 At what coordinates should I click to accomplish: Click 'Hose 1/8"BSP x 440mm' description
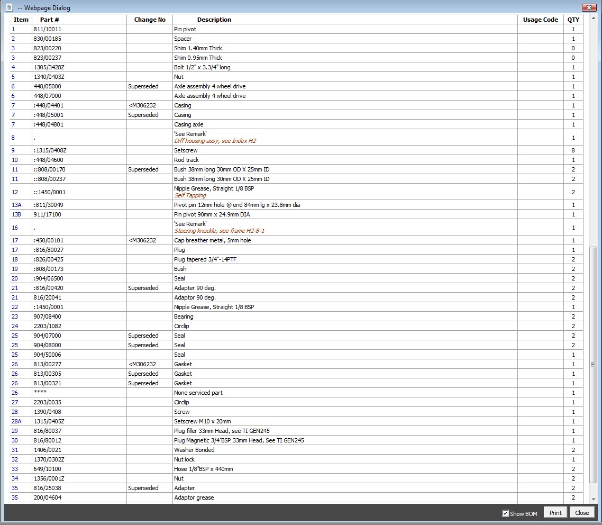click(x=204, y=469)
